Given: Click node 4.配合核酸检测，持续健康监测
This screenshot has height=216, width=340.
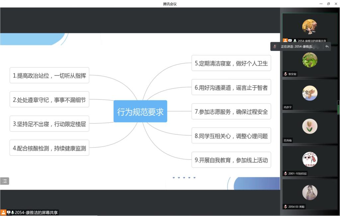Looking at the screenshot, I should coord(49,148).
